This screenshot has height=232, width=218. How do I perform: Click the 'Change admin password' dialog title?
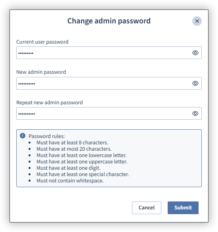(109, 21)
